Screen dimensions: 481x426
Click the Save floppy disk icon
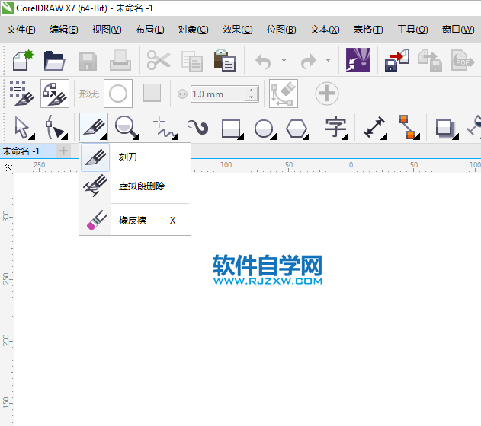[88, 61]
